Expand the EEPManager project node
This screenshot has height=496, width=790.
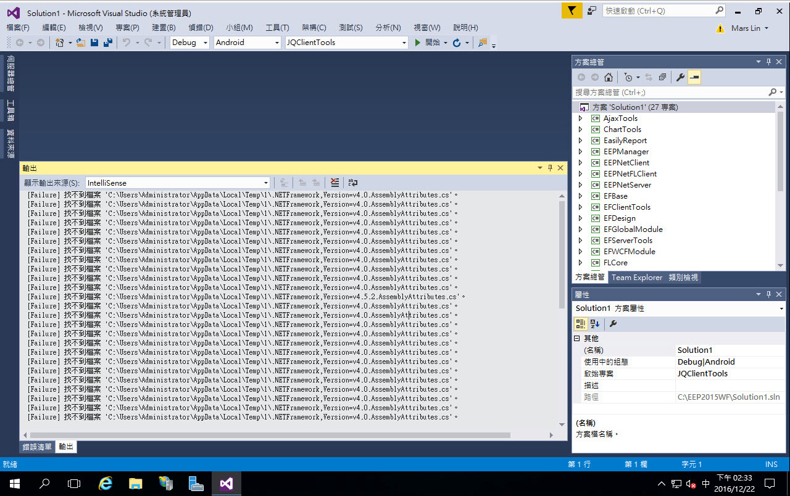(x=580, y=152)
